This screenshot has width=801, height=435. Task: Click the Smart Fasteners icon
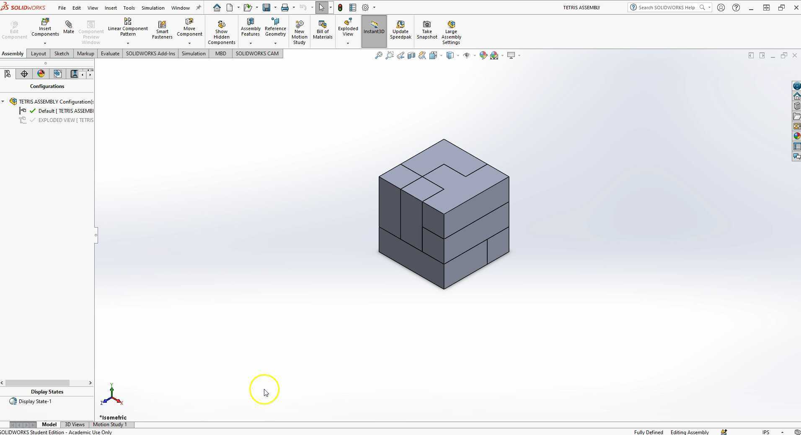coord(162,30)
